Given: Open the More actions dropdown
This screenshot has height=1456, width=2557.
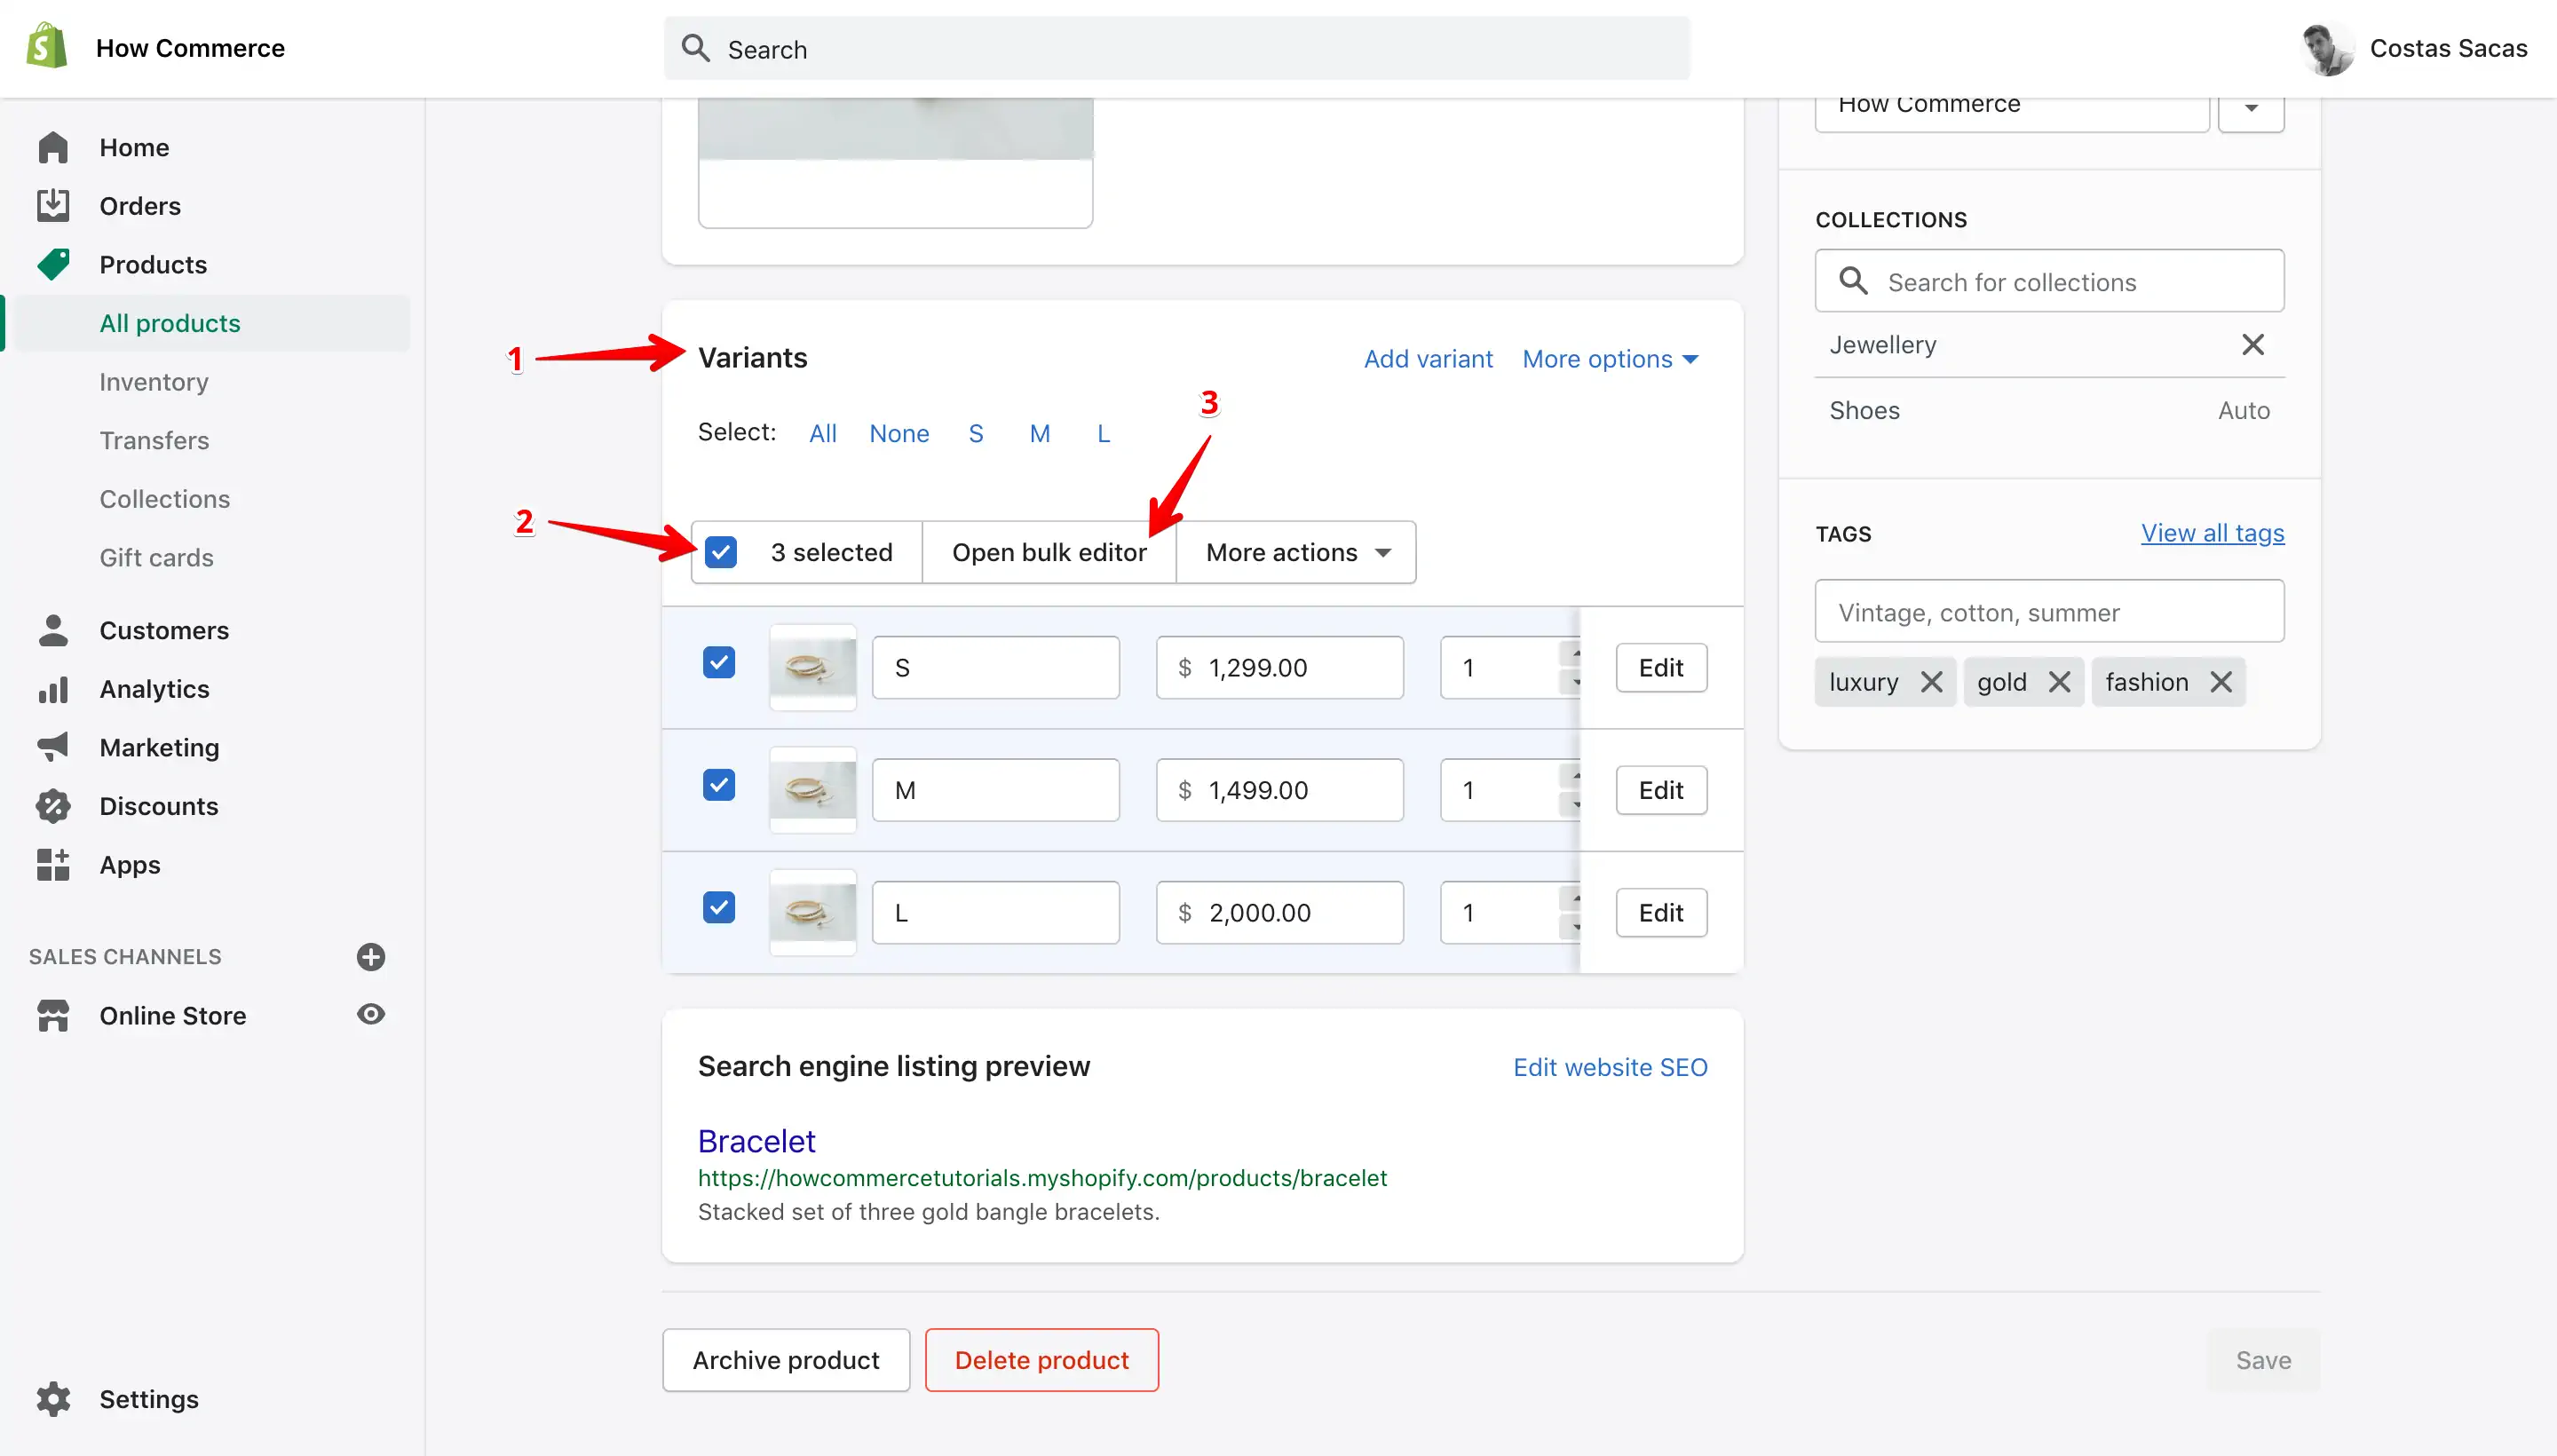Looking at the screenshot, I should 1297,552.
